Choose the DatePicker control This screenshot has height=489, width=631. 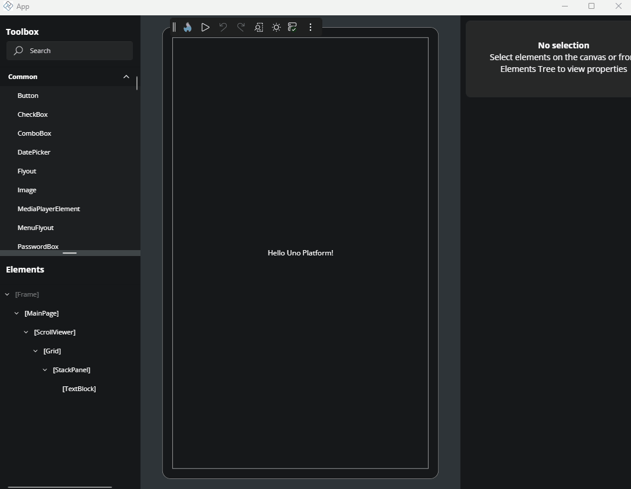pyautogui.click(x=34, y=152)
